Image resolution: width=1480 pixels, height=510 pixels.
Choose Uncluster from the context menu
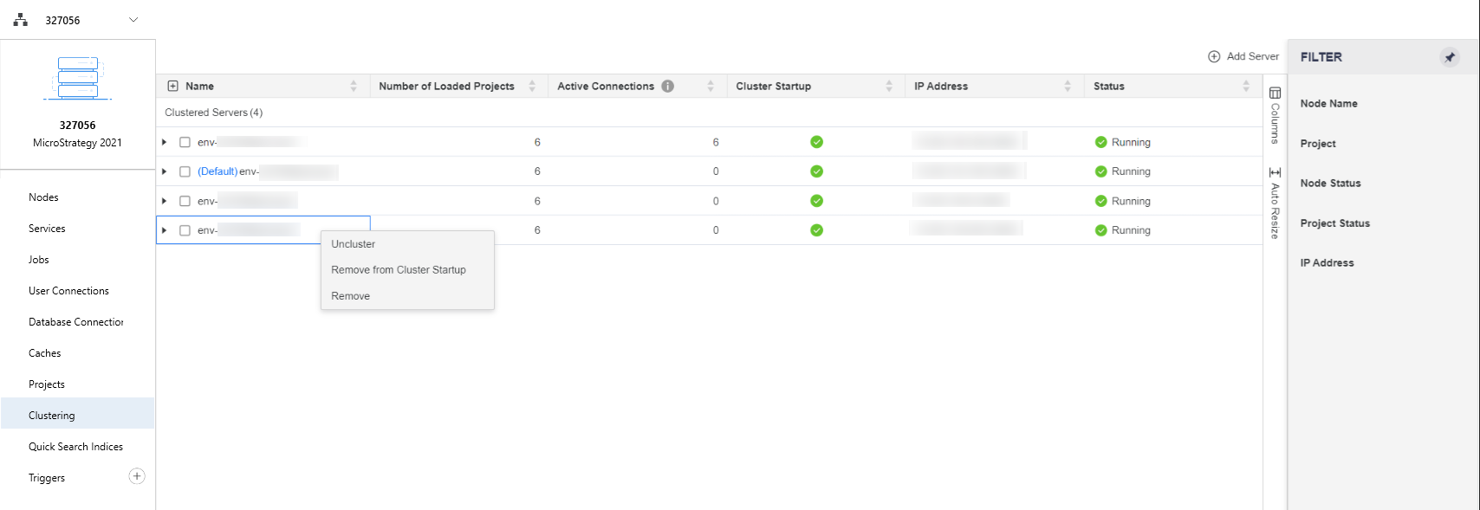point(354,244)
